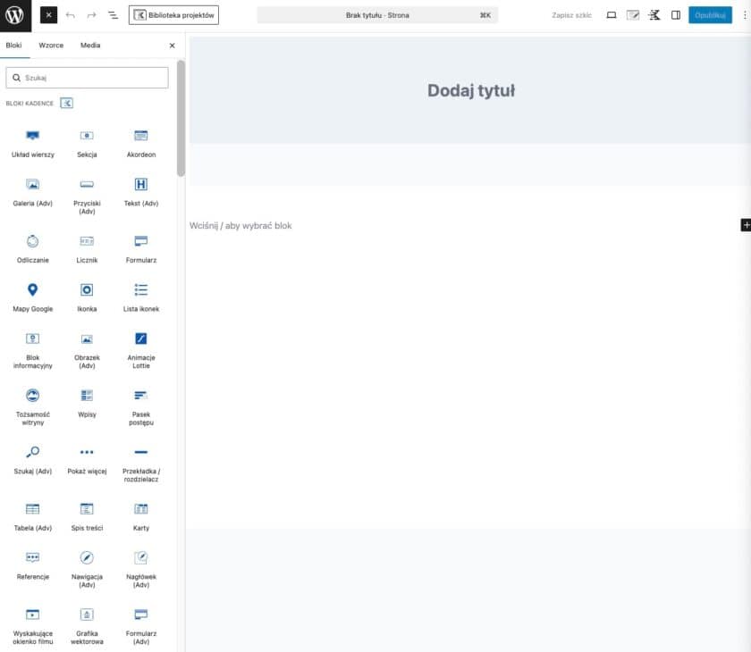Insert the Odliczanie countdown block
The image size is (751, 652).
tap(32, 247)
